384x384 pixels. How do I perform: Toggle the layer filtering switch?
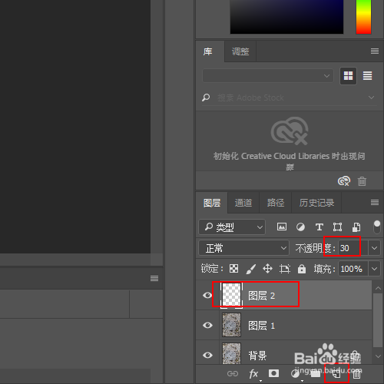pyautogui.click(x=377, y=227)
